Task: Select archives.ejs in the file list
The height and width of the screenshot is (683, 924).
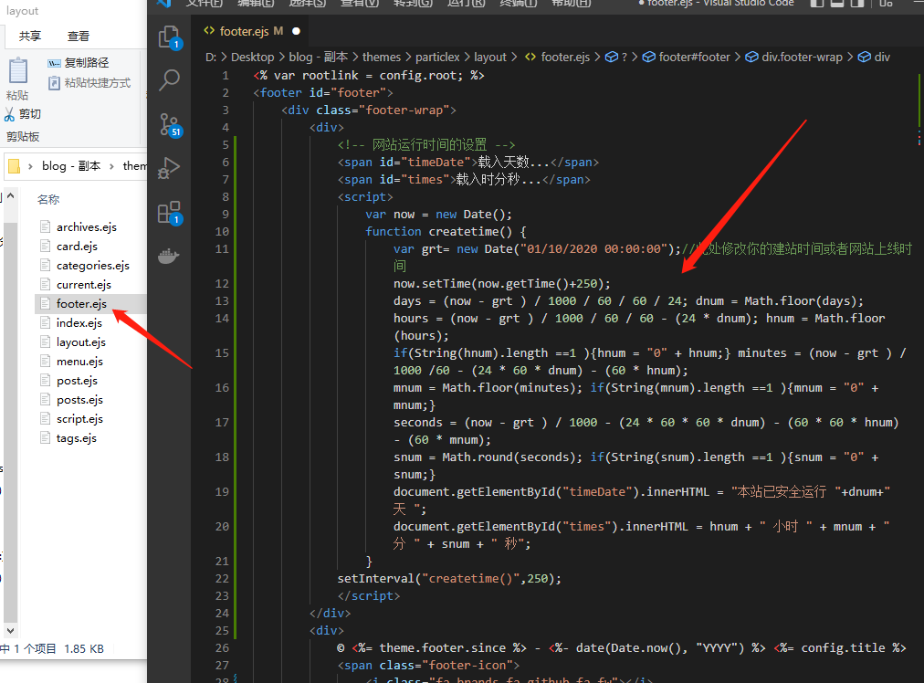Action: 87,226
